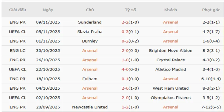Viewport: 224px width, 112px height.
Task: Open the Brighton Hove Albion team link
Action: point(171,51)
